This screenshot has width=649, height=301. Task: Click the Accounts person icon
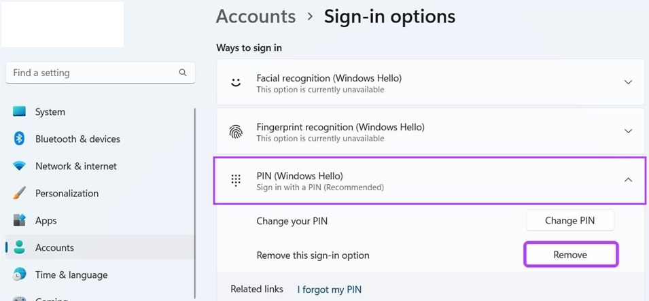coord(19,247)
